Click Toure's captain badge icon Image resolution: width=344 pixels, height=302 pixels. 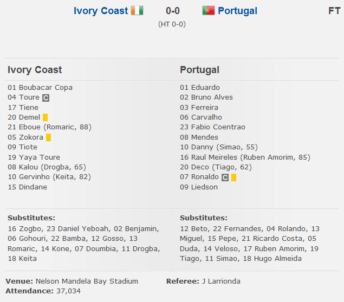(x=46, y=97)
